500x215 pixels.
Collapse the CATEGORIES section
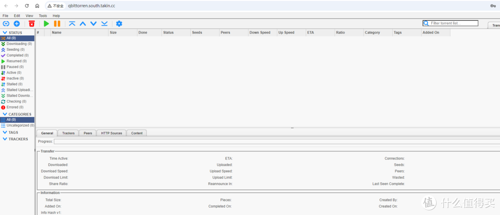(5, 114)
